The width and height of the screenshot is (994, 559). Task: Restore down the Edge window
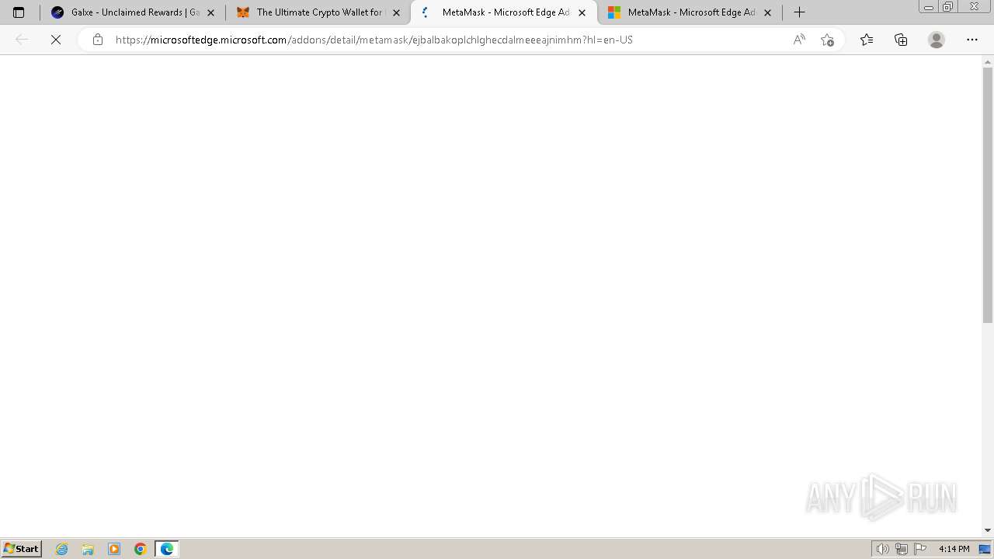pyautogui.click(x=947, y=7)
